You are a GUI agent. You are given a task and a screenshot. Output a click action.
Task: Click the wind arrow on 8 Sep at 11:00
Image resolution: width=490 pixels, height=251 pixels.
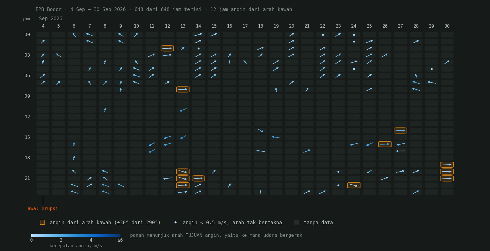pos(105,110)
